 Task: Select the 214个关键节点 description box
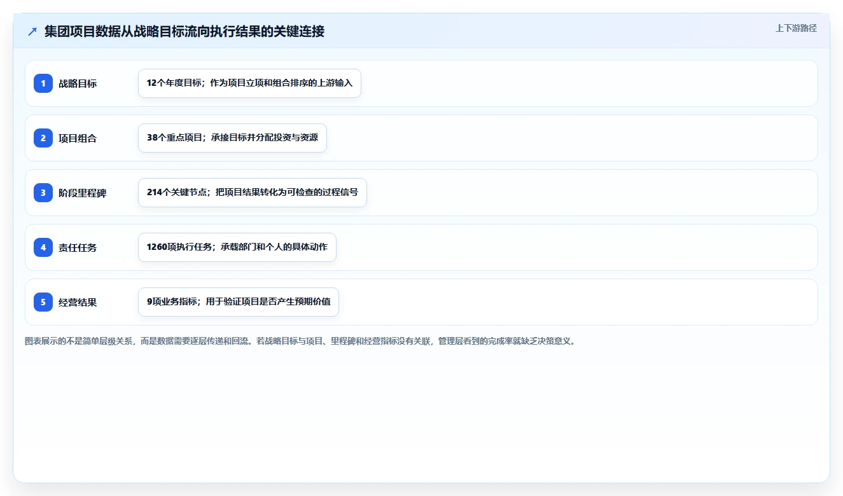click(253, 193)
